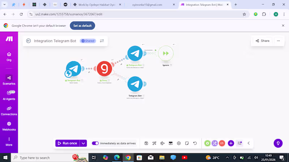Open scenario options sliders icon beside Shared
Viewport: 289px width, 162px height.
coord(102,41)
